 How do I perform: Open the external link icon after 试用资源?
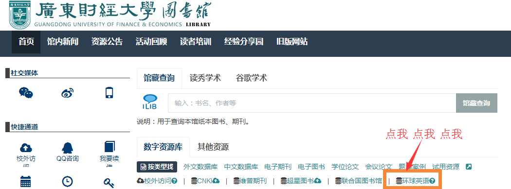469,167
